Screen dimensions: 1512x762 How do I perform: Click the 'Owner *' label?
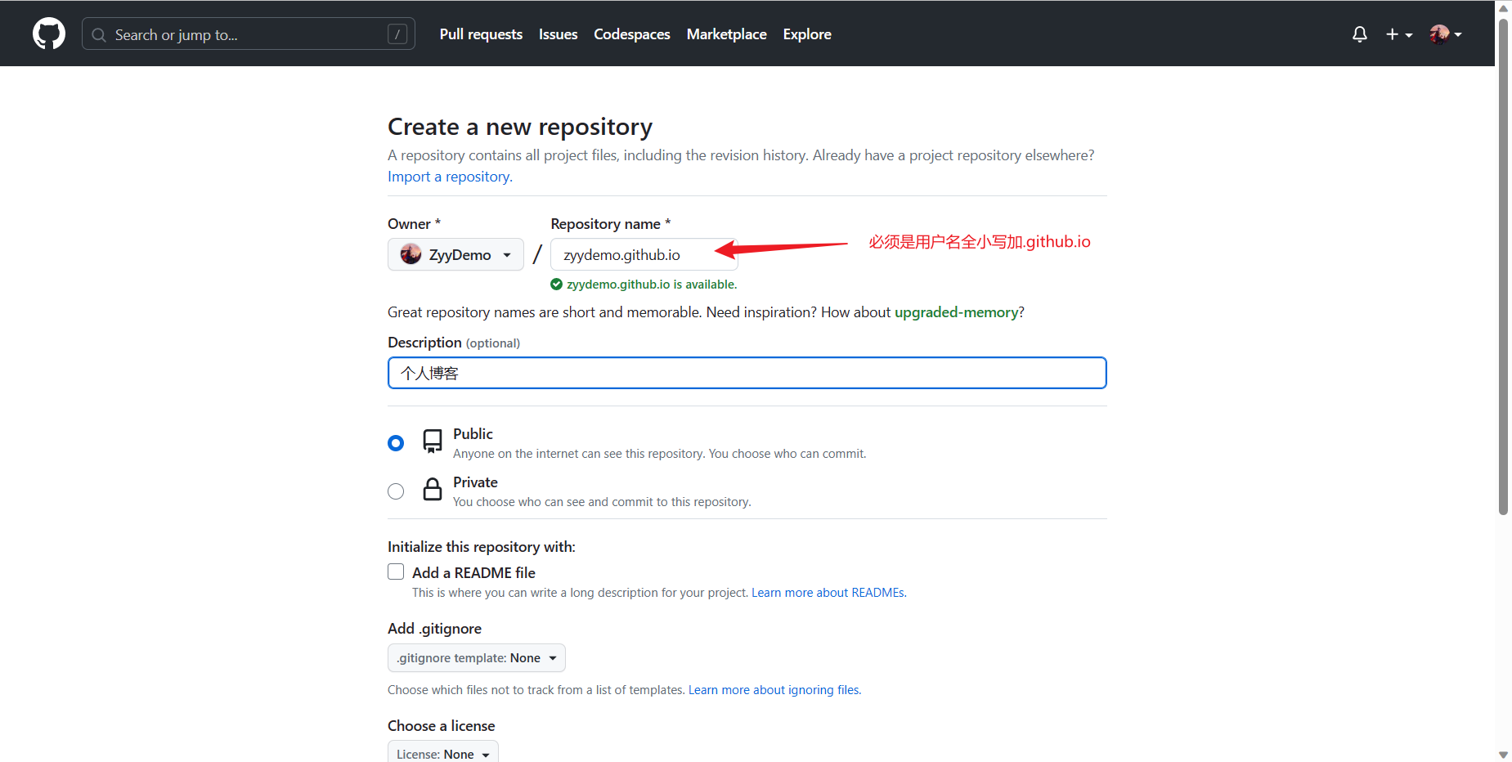point(414,224)
